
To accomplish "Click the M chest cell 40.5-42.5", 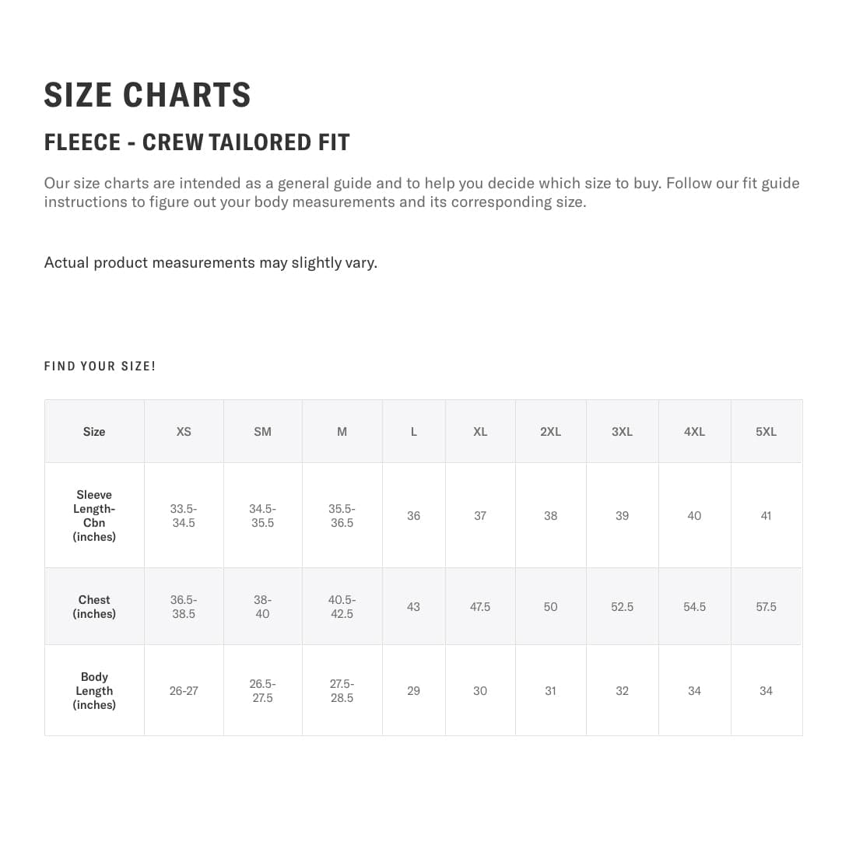I will (342, 606).
